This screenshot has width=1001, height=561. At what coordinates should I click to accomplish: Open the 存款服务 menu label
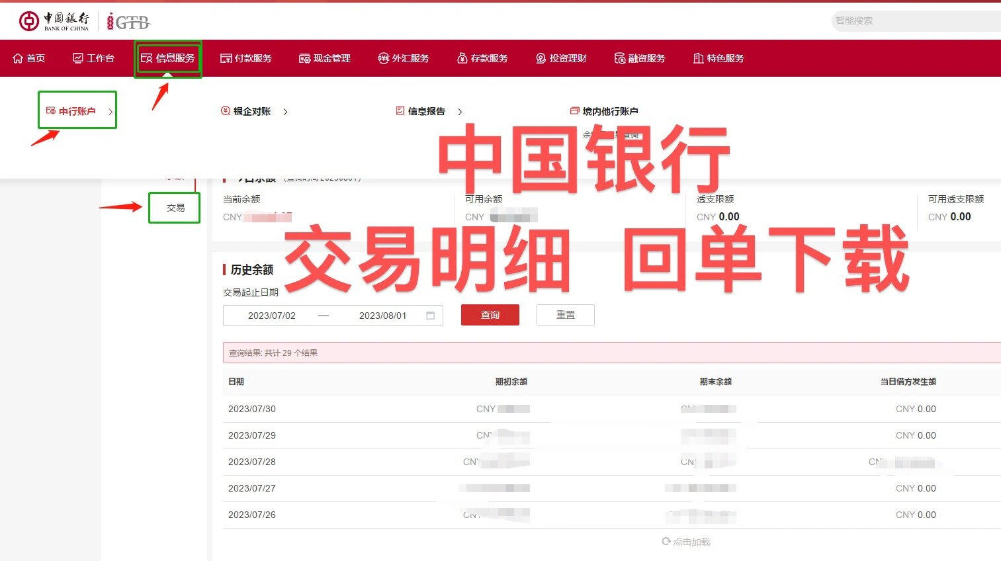tap(490, 58)
